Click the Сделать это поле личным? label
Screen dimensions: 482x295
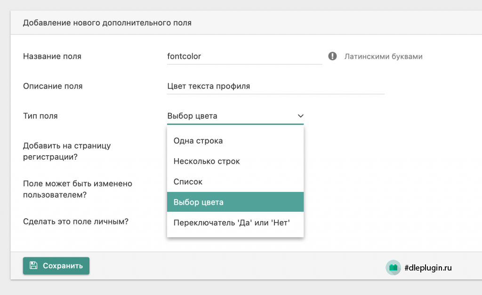pos(76,222)
